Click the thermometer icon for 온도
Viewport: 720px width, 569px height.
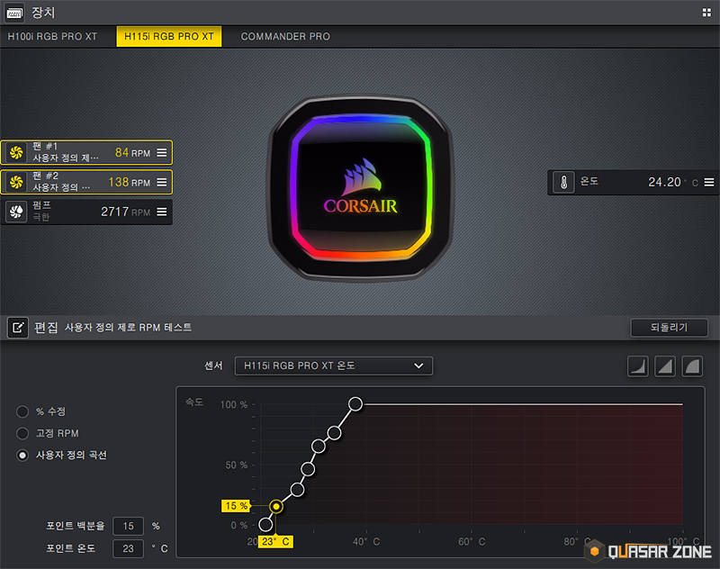tap(564, 183)
